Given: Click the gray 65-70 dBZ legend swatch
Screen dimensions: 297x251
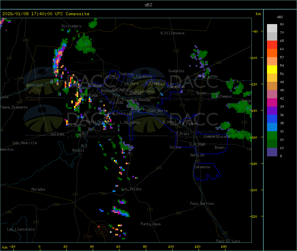Looking at the screenshot, I should point(272,37).
